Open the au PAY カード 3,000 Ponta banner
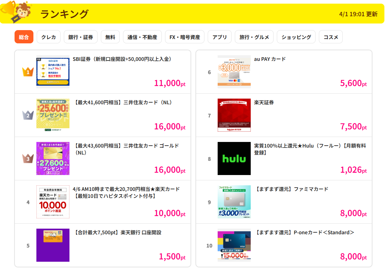This screenshot has height=270, width=385. click(x=234, y=72)
